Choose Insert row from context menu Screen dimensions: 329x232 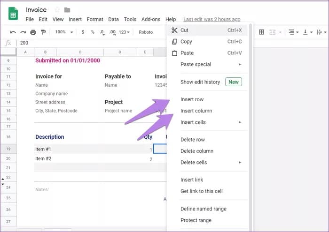tap(192, 99)
